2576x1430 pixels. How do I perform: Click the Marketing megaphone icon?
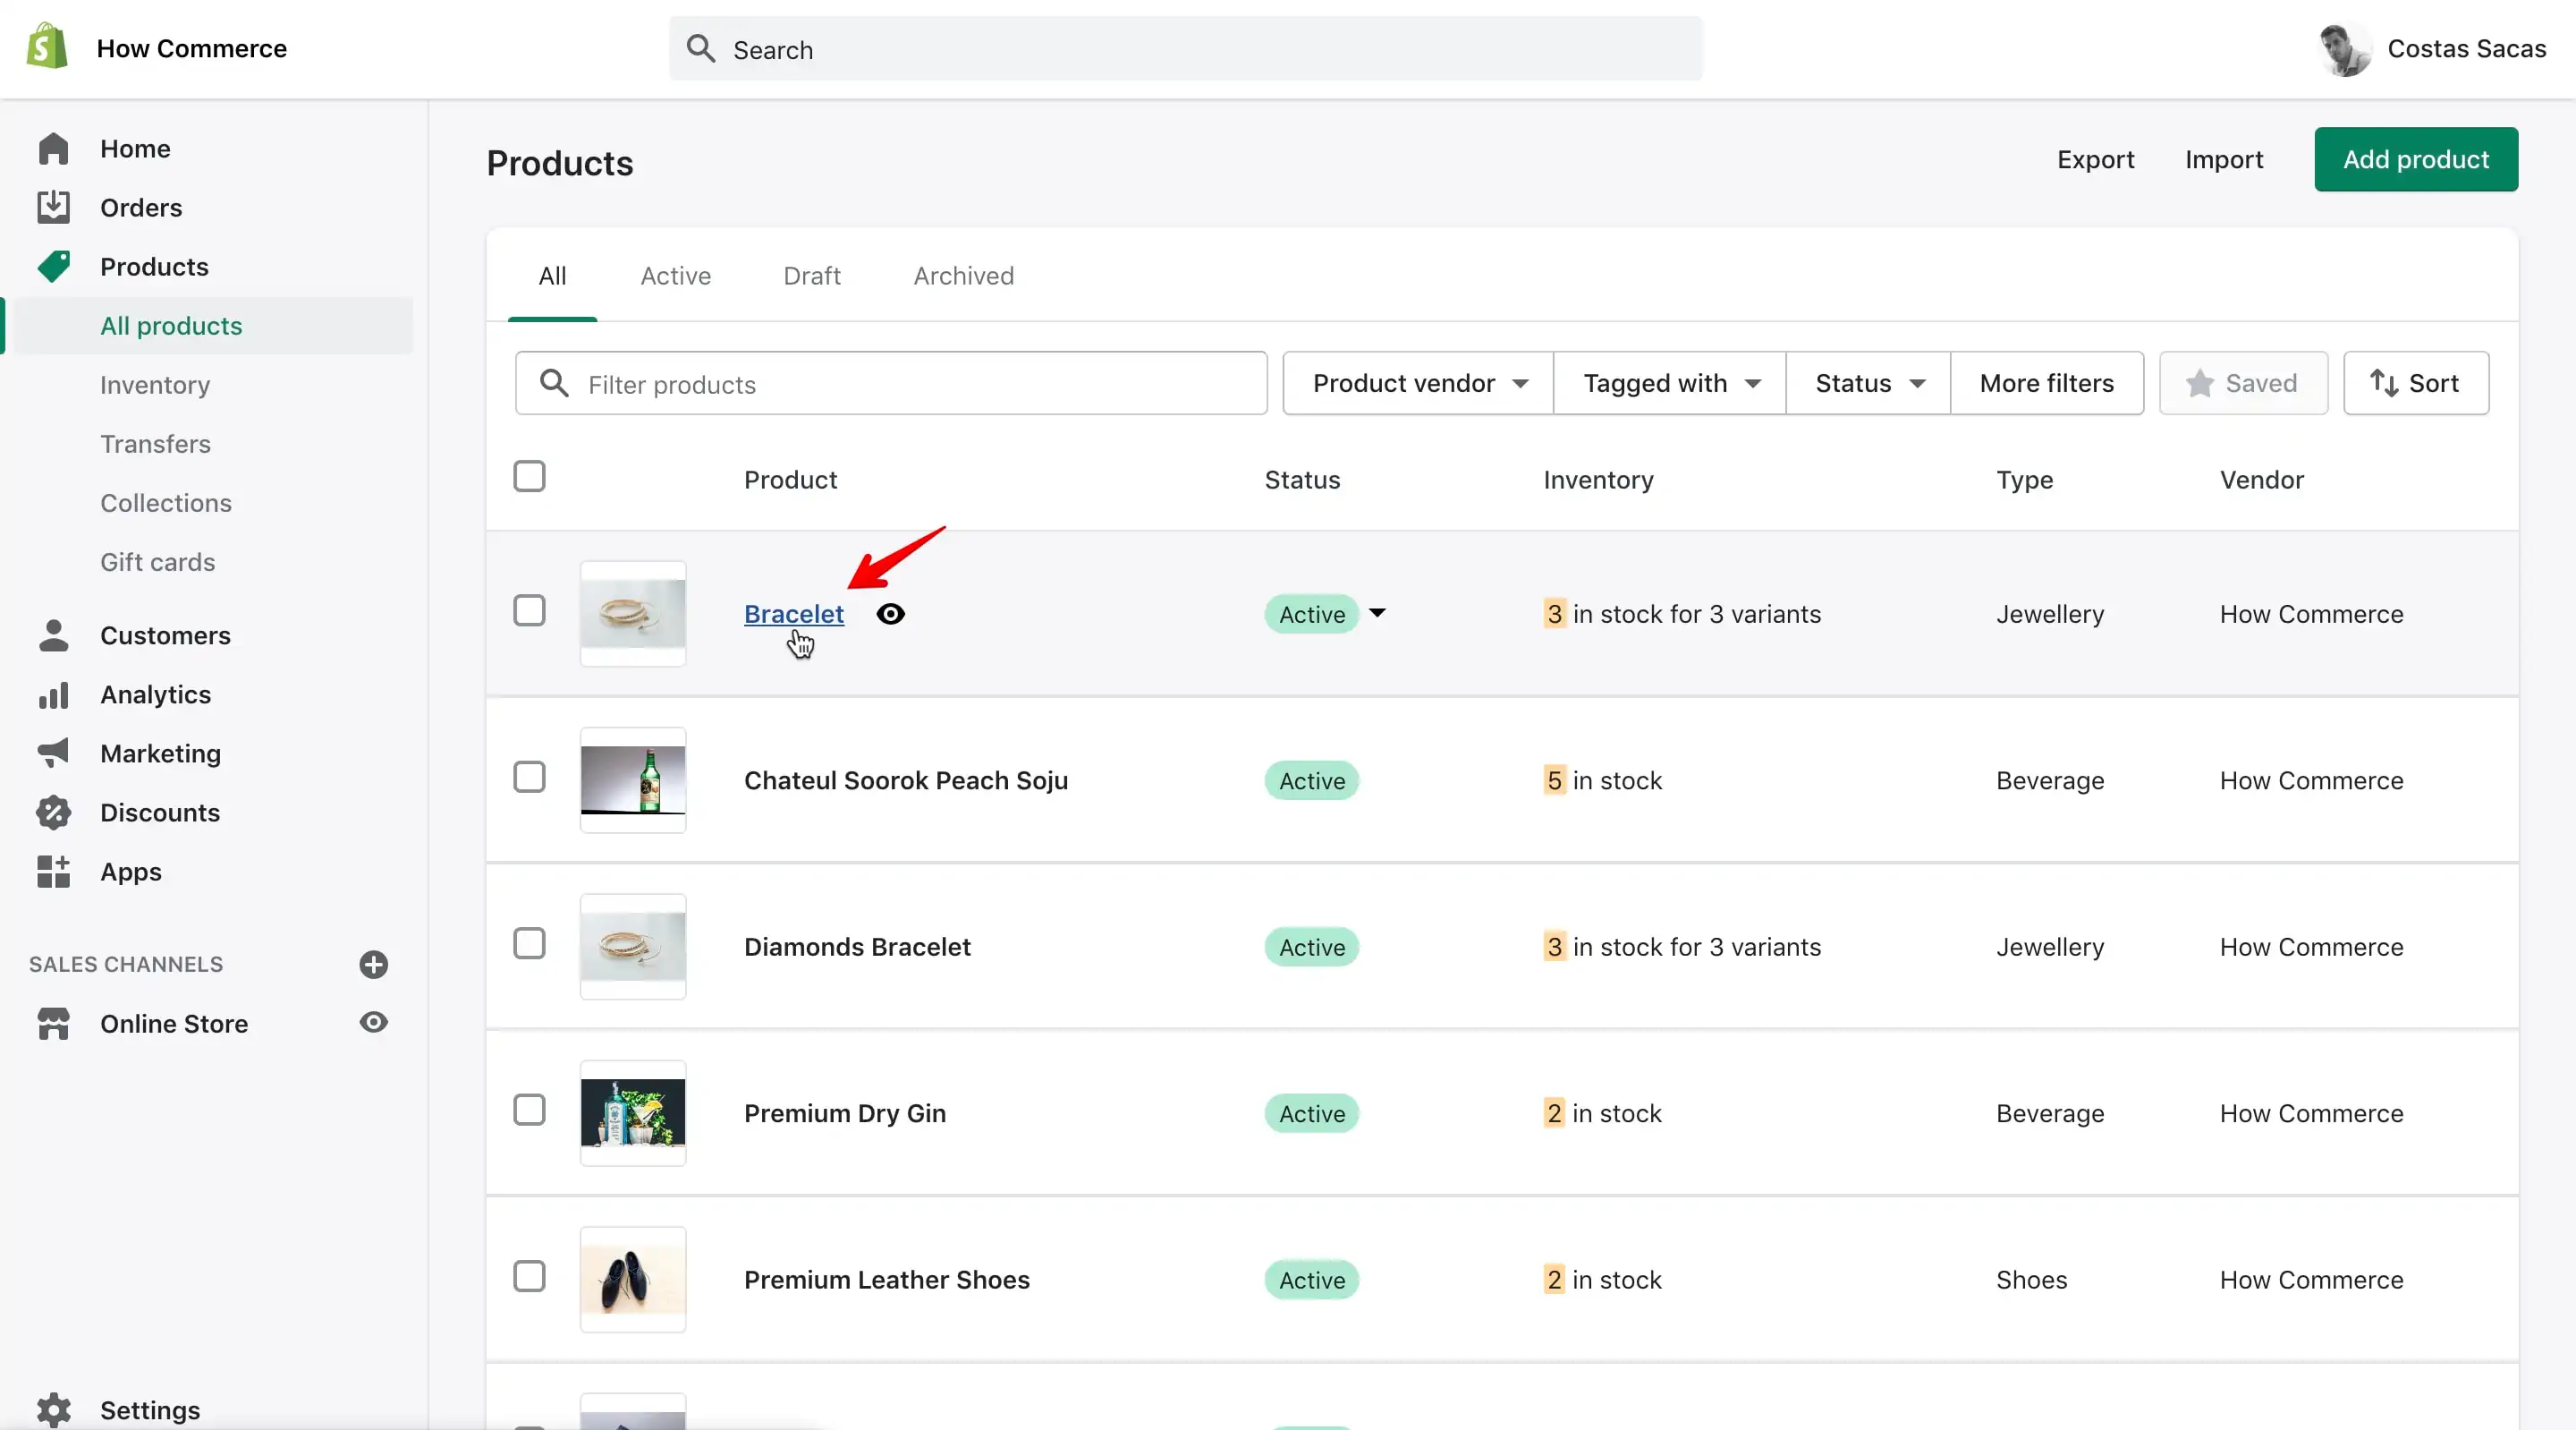click(x=53, y=753)
